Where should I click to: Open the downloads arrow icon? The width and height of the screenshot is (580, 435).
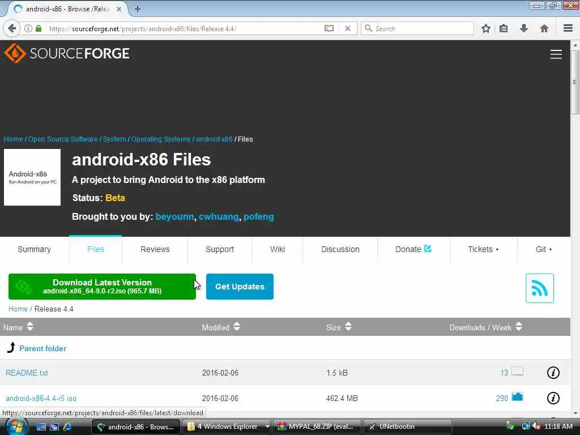(524, 28)
